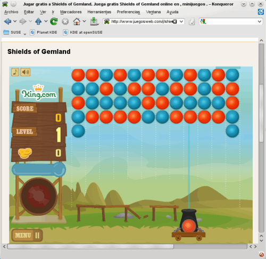Viewport: 266px width, 259px height.
Task: Open the Herramientas menu
Action: coord(99,12)
